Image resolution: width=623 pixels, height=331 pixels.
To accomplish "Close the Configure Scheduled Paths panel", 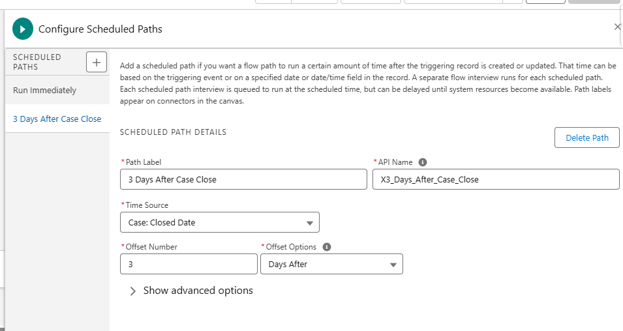I will point(617,27).
